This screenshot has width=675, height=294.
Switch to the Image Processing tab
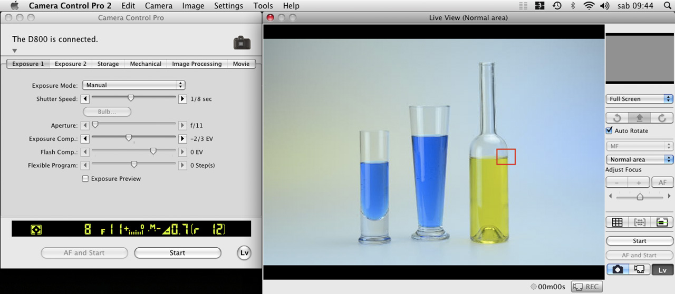[x=197, y=64]
